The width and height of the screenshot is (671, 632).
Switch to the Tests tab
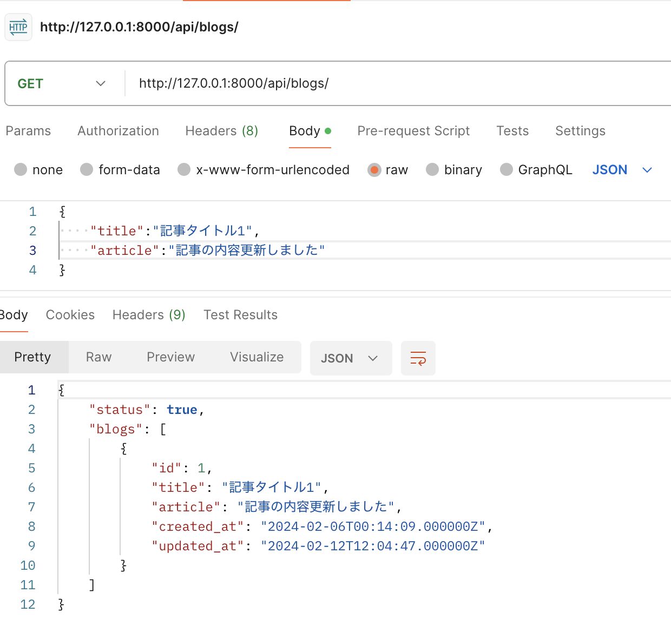pyautogui.click(x=512, y=131)
